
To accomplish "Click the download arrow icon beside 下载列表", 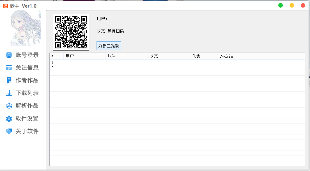I will point(9,93).
